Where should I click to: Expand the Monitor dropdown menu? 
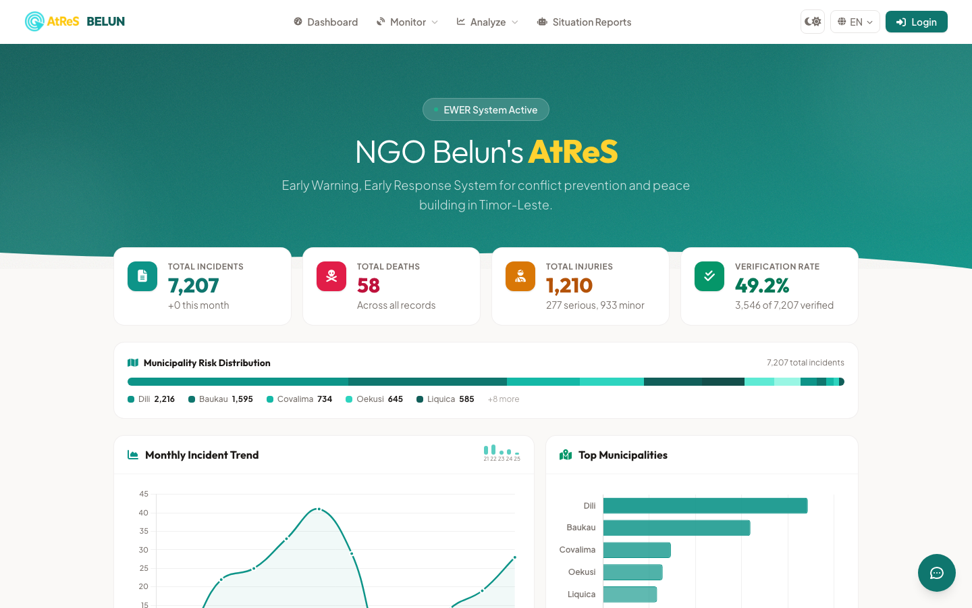coord(408,22)
